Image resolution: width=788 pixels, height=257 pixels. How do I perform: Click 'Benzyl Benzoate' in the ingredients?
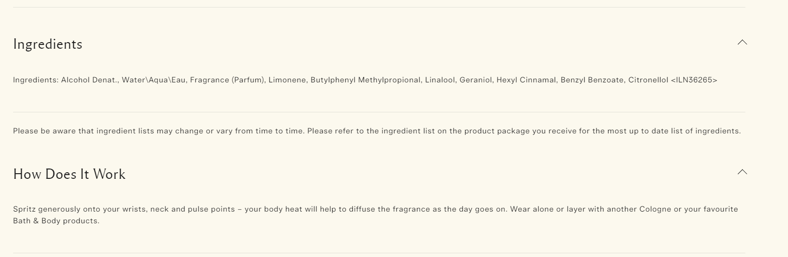pyautogui.click(x=592, y=80)
